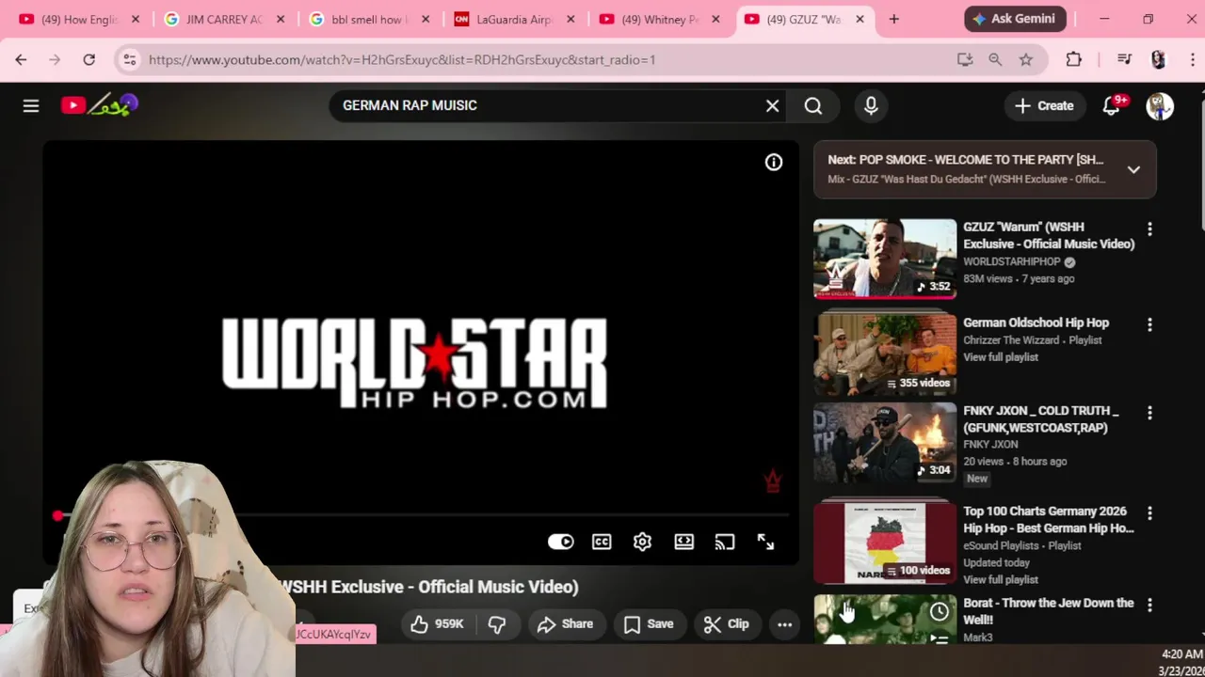View full playlist under eSound Playlists

[x=1001, y=580]
